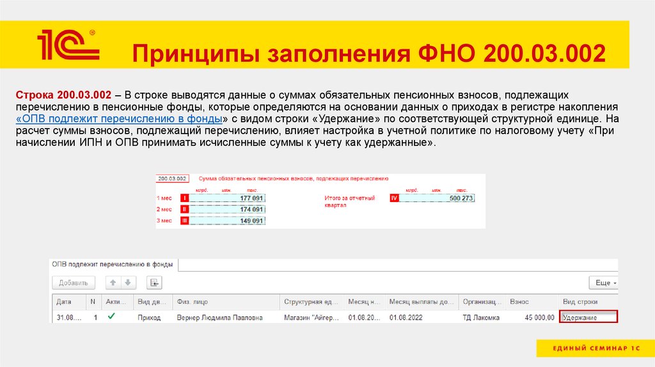
Task: Click the red IV marker for quarter total
Action: [x=394, y=198]
